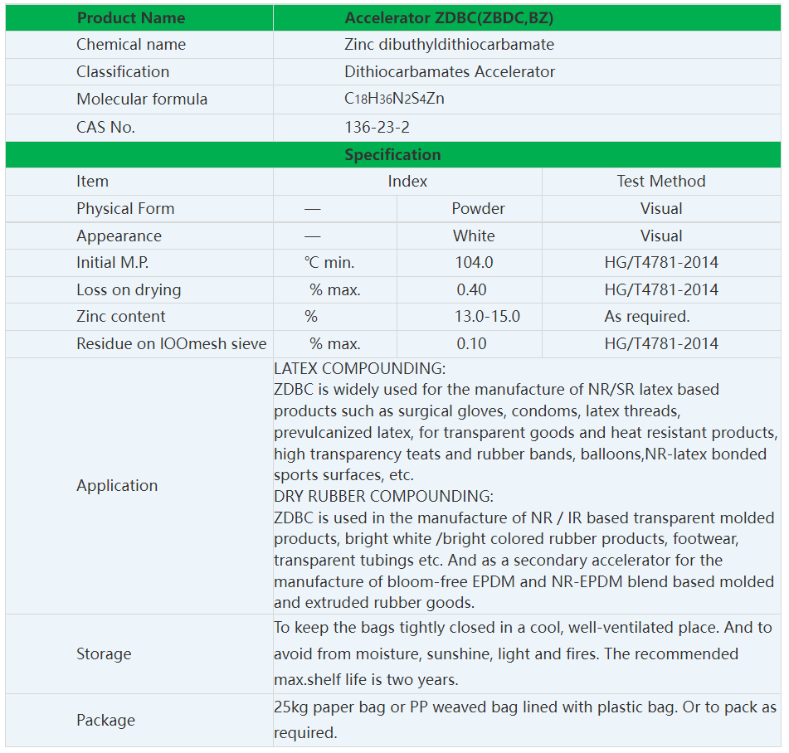Click the 'White' appearance value

[474, 236]
